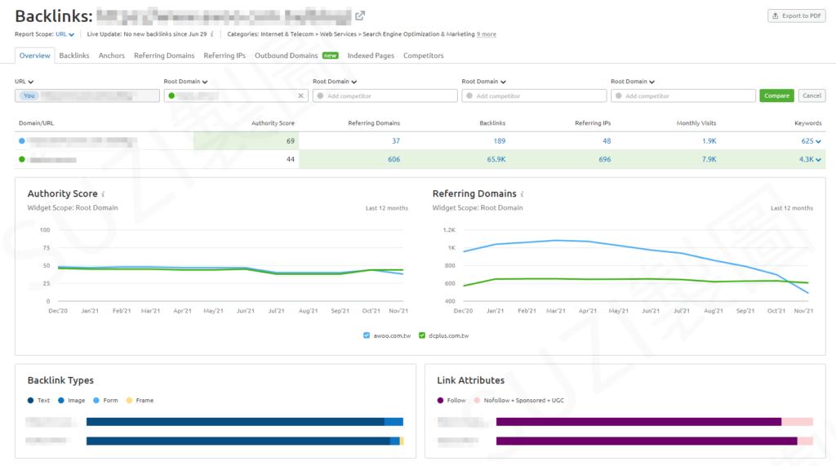
Task: Open Referring IPs tab
Action: [x=225, y=55]
